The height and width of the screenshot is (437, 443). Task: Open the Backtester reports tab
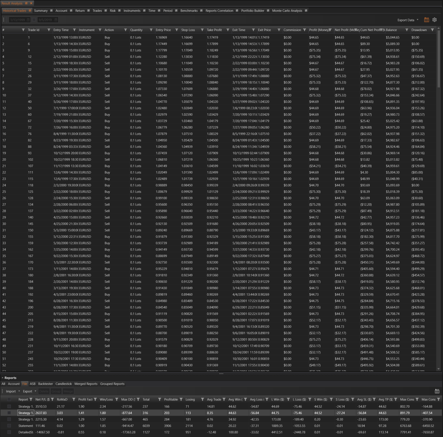point(45,384)
